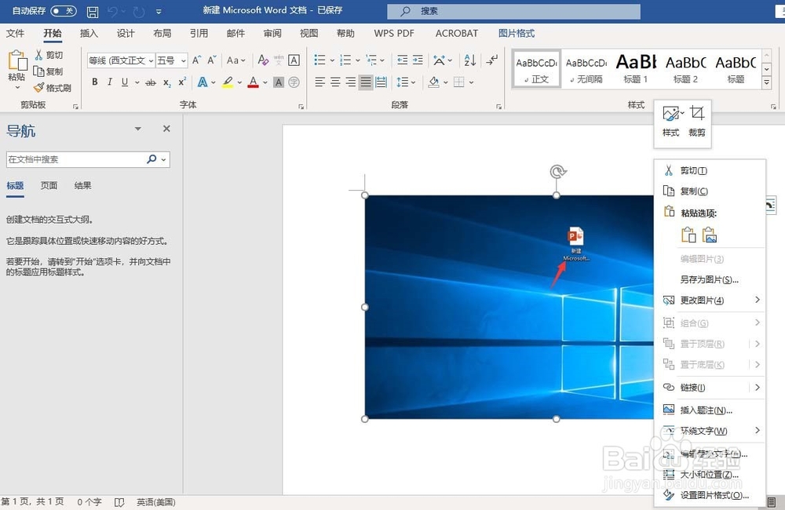The image size is (785, 510).
Task: Toggle the justify alignment button
Action: pos(366,82)
